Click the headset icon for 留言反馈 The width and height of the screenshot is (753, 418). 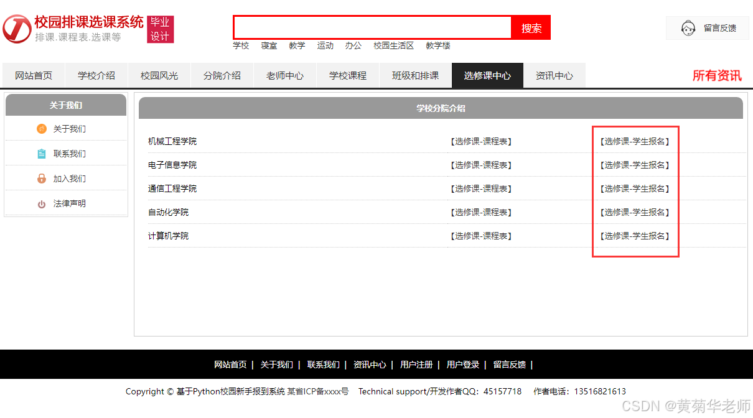[688, 28]
